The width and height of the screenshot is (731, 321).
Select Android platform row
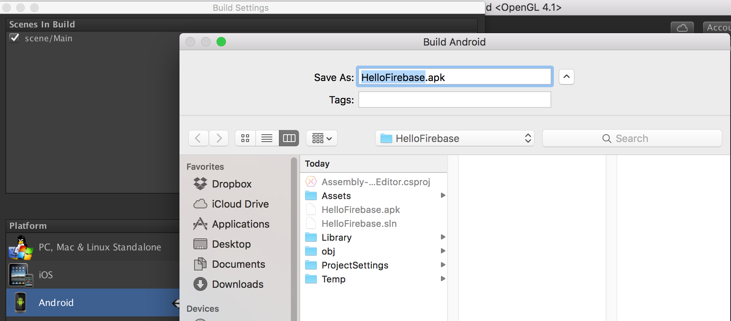pyautogui.click(x=93, y=302)
